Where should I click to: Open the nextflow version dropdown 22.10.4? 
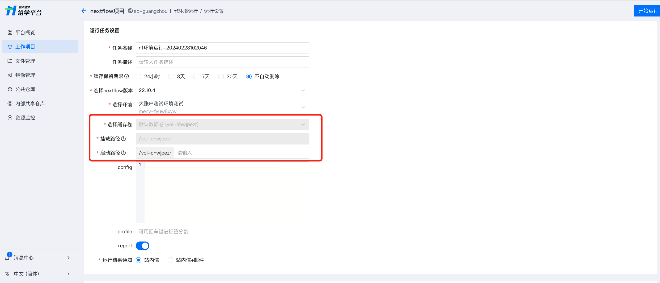point(222,90)
